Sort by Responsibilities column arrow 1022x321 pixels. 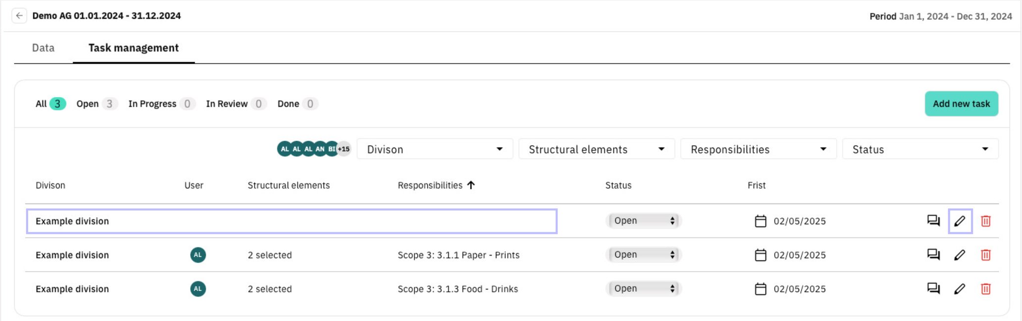471,185
